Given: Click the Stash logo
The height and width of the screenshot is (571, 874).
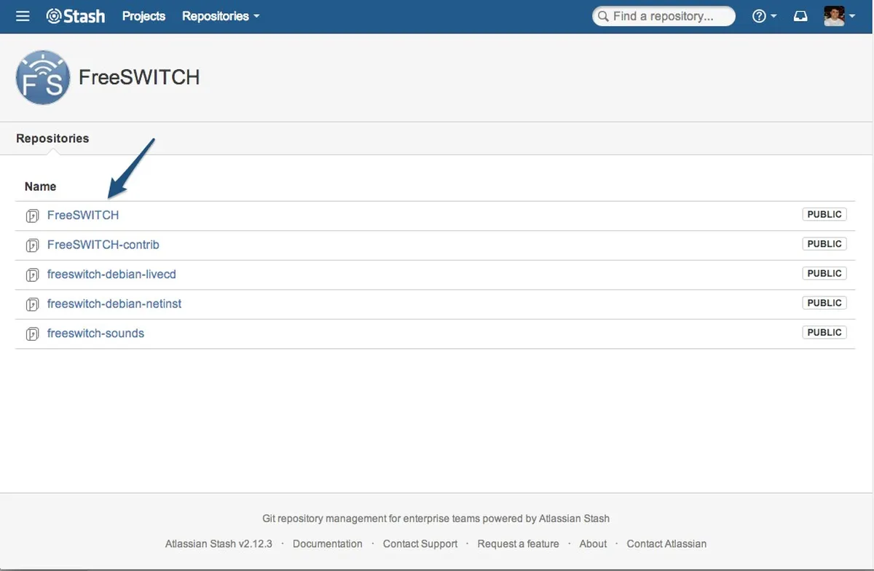Looking at the screenshot, I should pos(76,16).
